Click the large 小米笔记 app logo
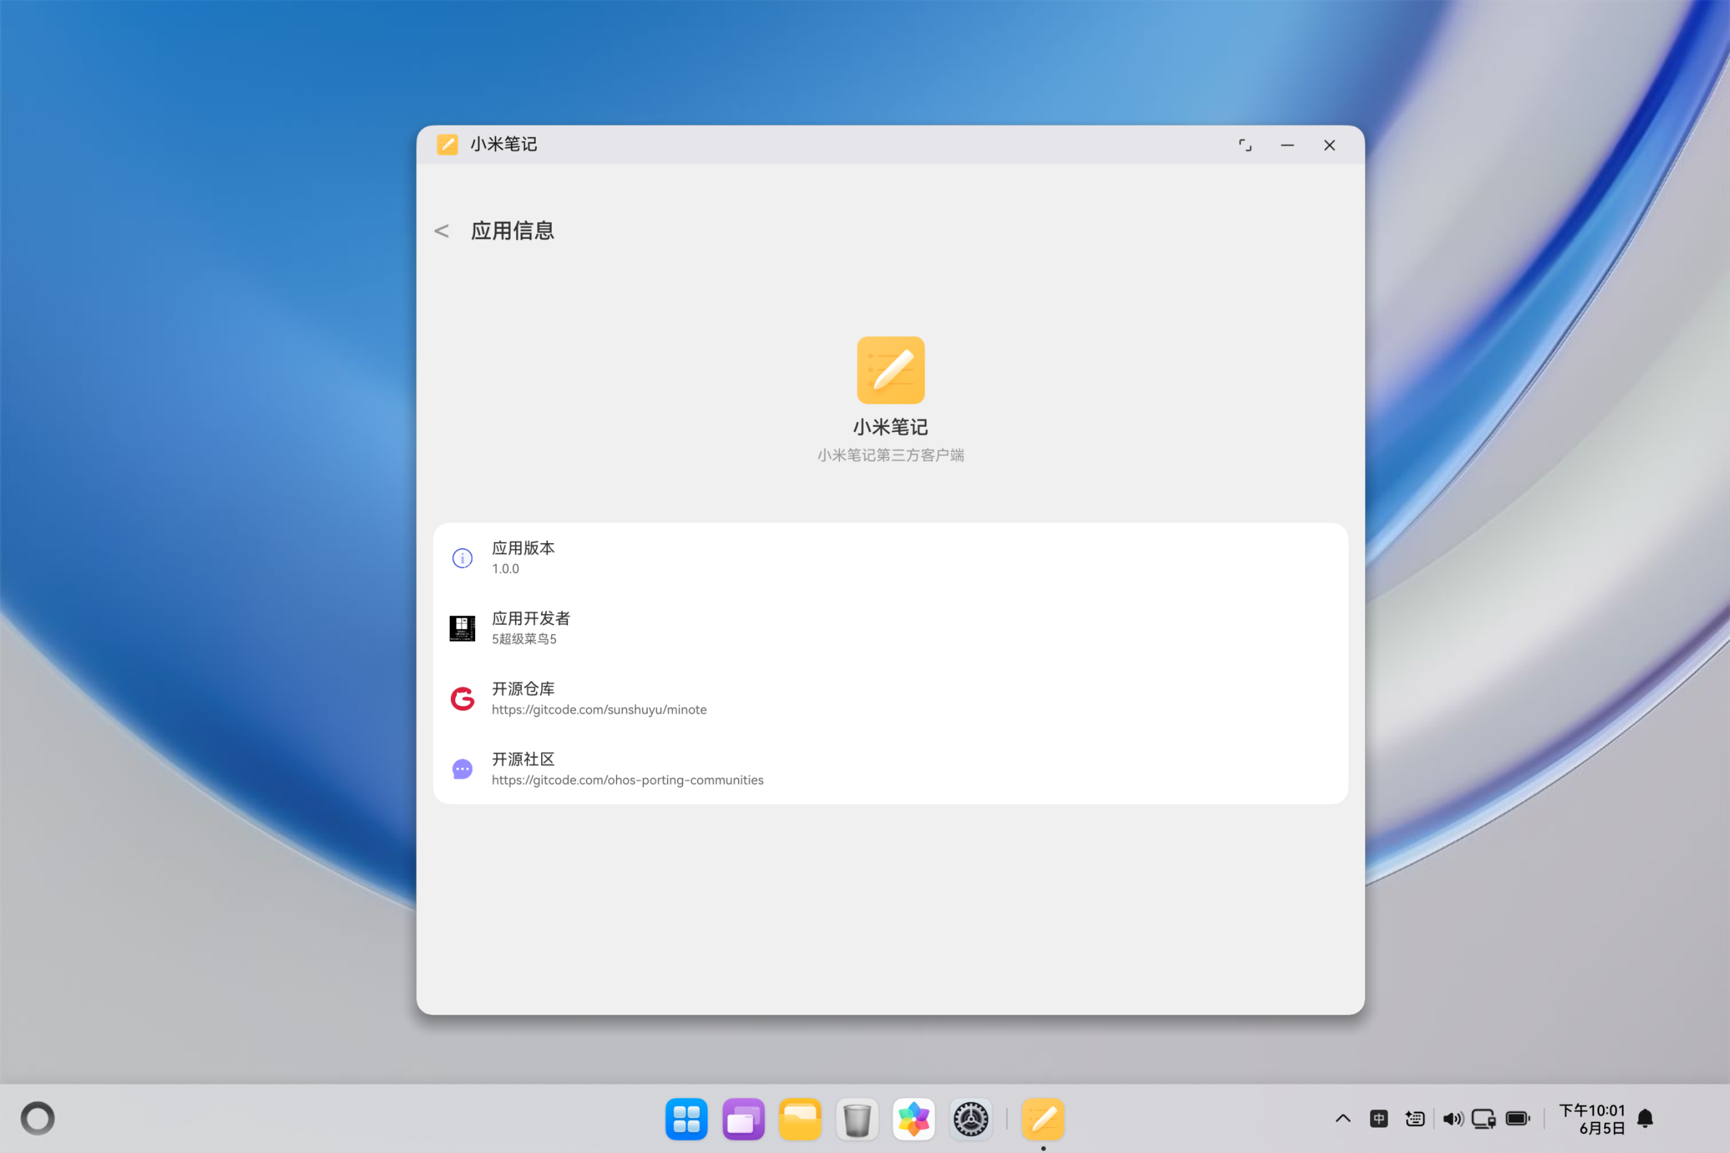 [891, 370]
